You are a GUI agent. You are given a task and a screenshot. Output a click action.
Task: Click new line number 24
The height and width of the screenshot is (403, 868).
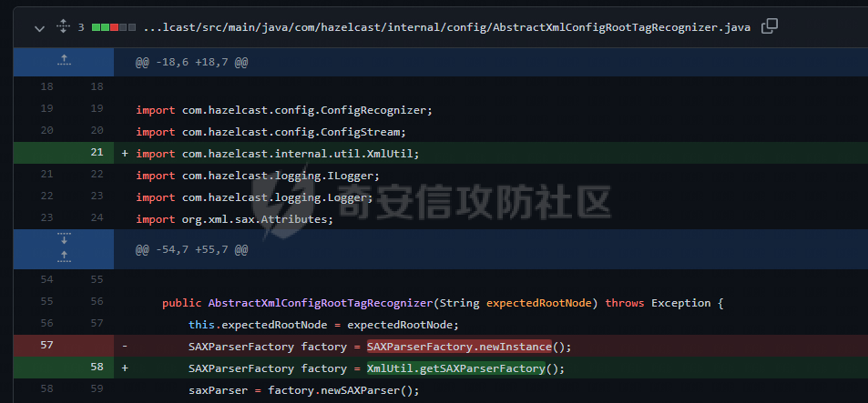[x=97, y=217]
